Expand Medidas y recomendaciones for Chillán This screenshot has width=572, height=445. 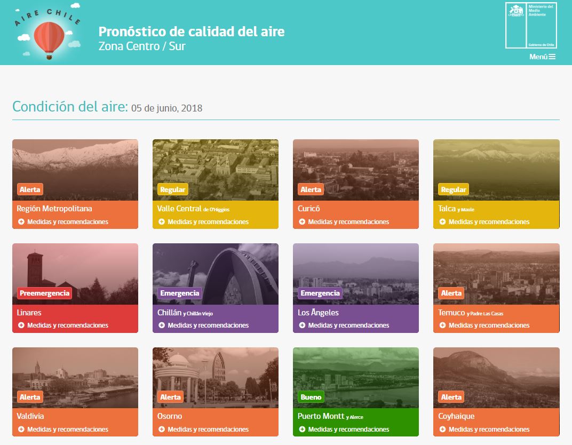208,325
